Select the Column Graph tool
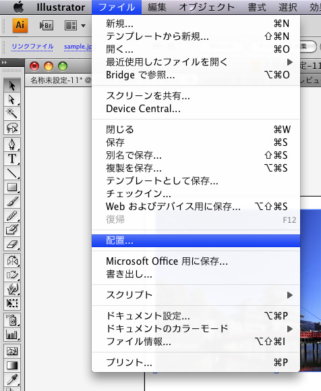Viewport: 321px width, 391px height. pyautogui.click(x=12, y=334)
